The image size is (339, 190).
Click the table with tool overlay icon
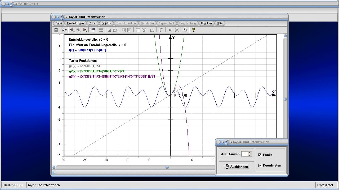144,30
